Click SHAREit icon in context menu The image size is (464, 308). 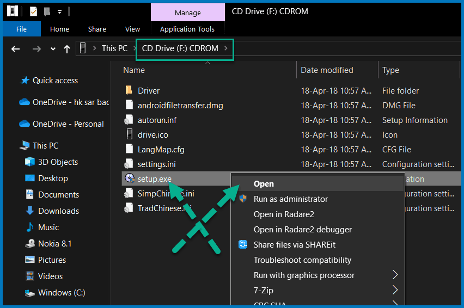243,244
